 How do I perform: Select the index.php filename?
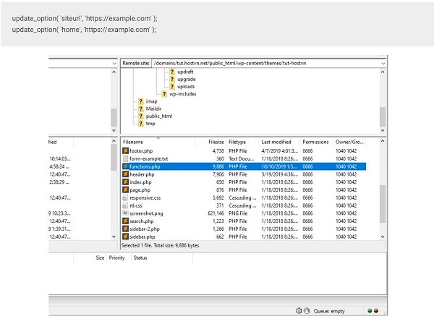tap(140, 182)
